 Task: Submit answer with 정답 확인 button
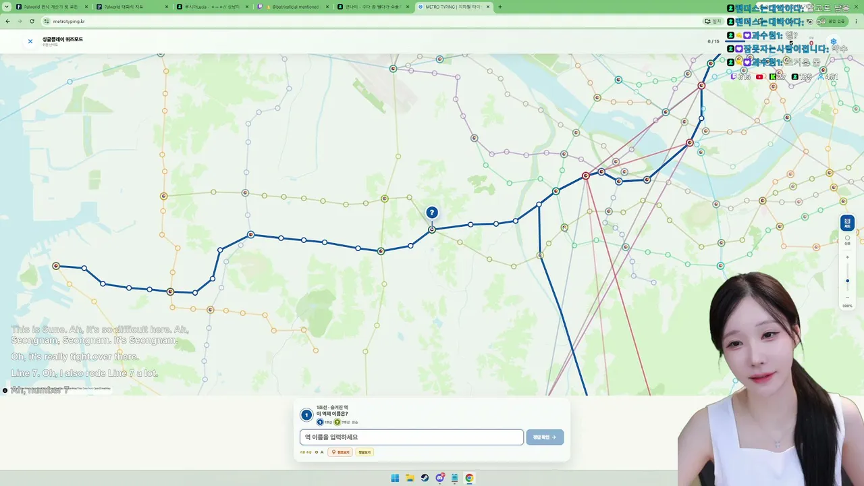coord(545,437)
